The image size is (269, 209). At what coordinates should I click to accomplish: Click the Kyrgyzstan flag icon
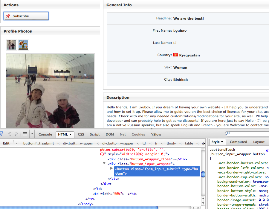point(176,55)
